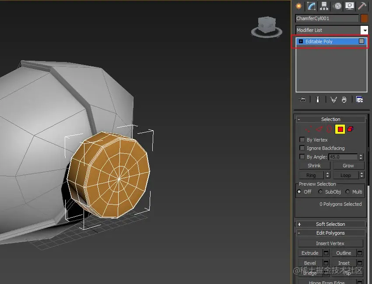Select Preview Selection Off radio
The image size is (372, 284).
(x=299, y=192)
